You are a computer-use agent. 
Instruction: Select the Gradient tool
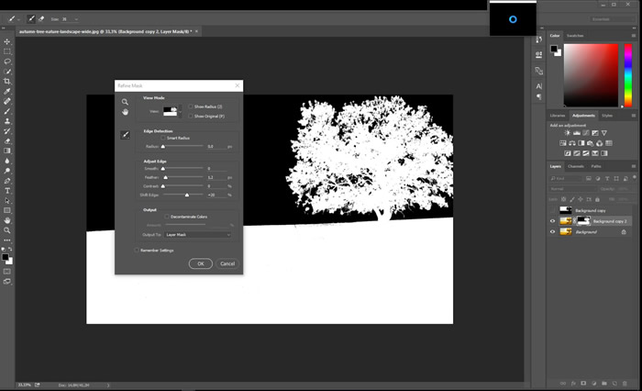click(x=7, y=151)
